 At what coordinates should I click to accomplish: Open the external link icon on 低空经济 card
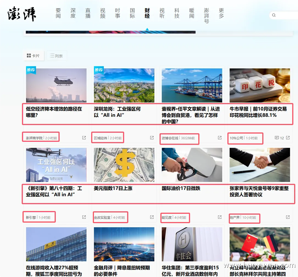83,138
